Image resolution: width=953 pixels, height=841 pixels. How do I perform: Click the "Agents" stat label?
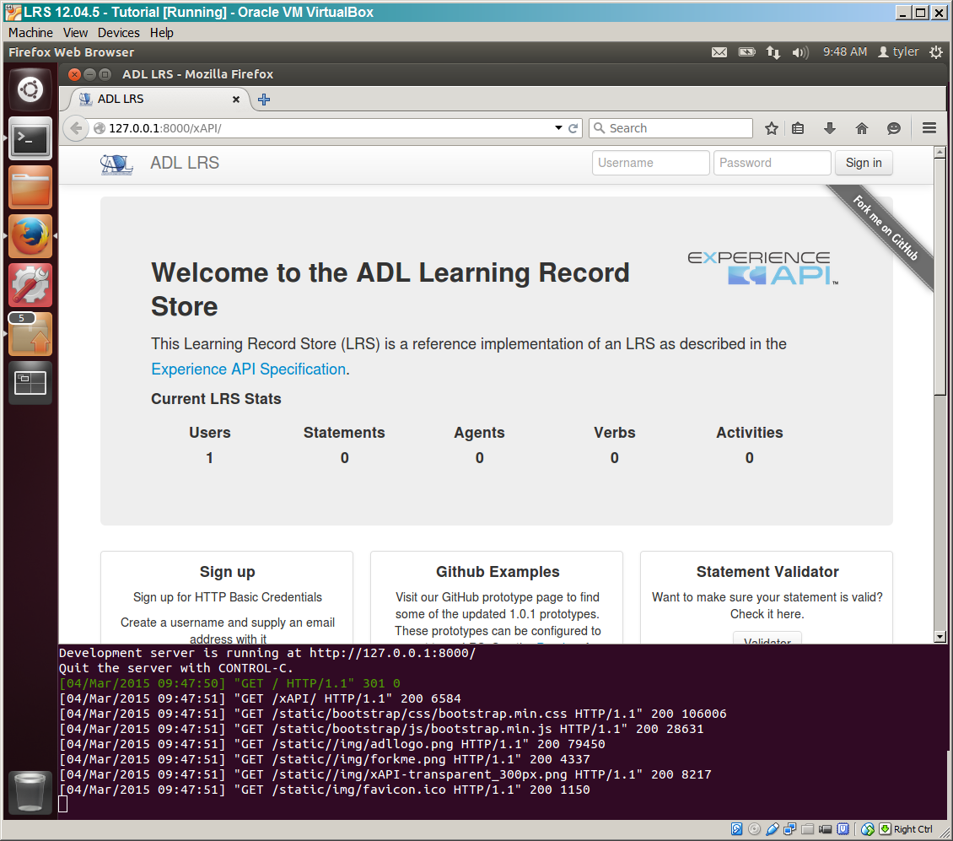[480, 433]
